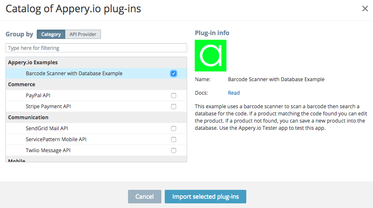Select the ServicePattern Mobile API checkbox
The height and width of the screenshot is (208, 373).
[x=174, y=140]
